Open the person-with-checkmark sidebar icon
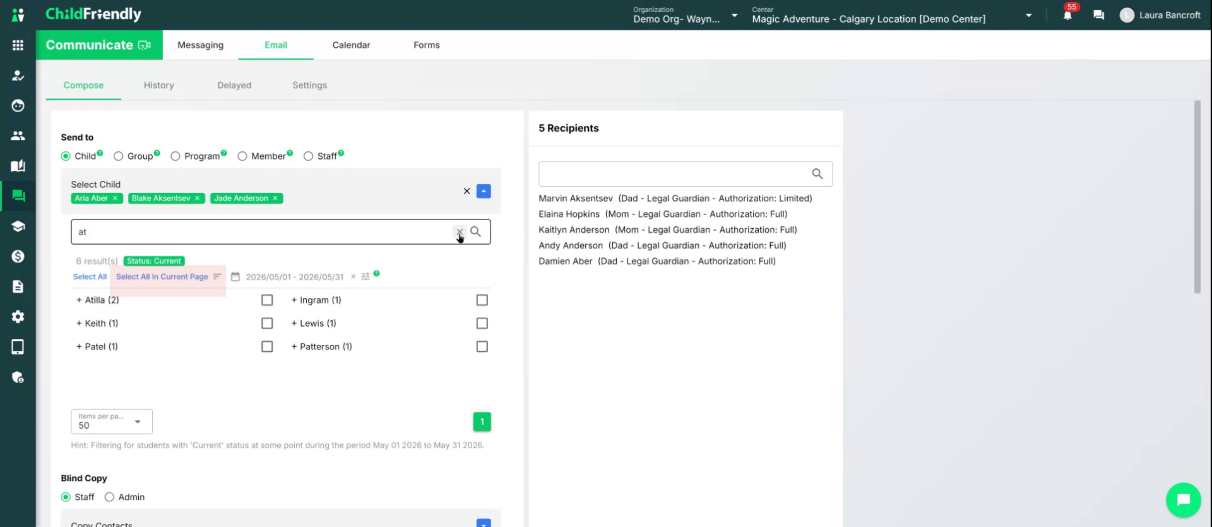This screenshot has width=1212, height=527. [x=18, y=75]
